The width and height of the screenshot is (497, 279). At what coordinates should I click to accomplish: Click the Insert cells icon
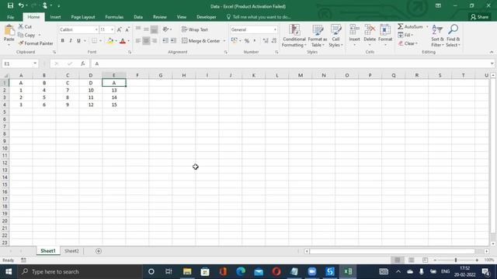354,29
